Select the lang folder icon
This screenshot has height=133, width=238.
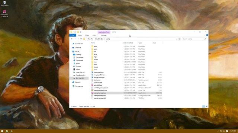(x=93, y=54)
